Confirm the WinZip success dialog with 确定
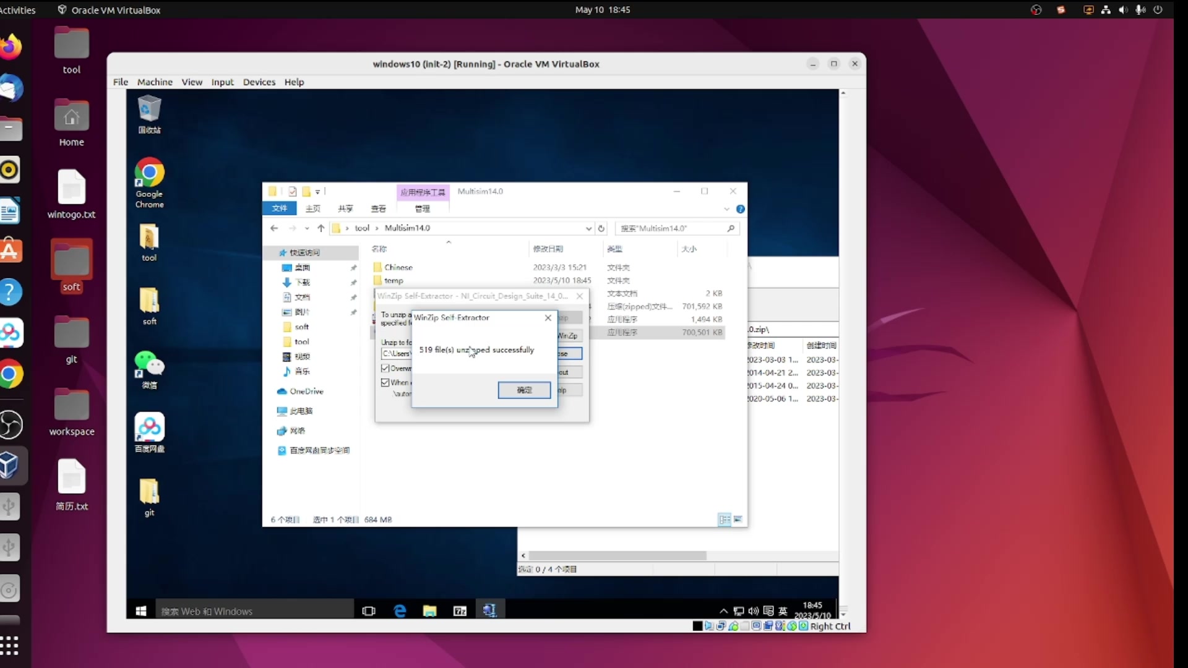 (x=524, y=390)
